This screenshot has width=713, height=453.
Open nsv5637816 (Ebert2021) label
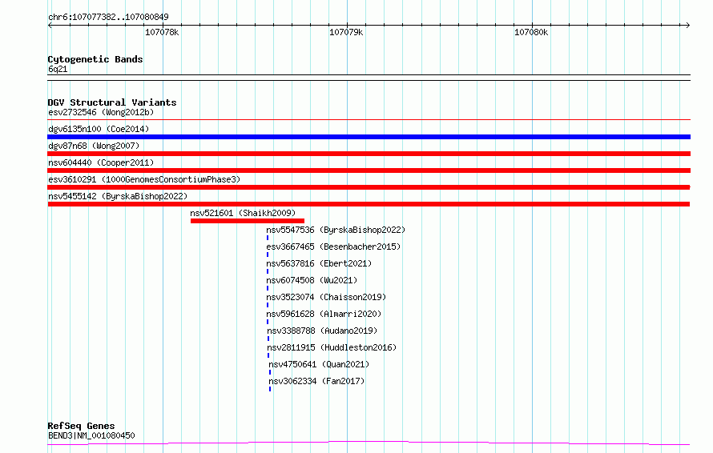tap(319, 263)
